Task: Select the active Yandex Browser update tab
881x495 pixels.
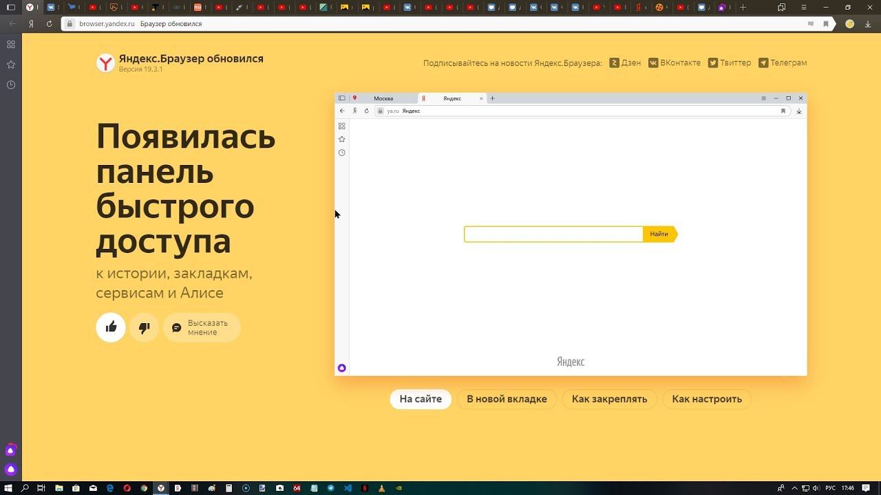Action: point(32,8)
